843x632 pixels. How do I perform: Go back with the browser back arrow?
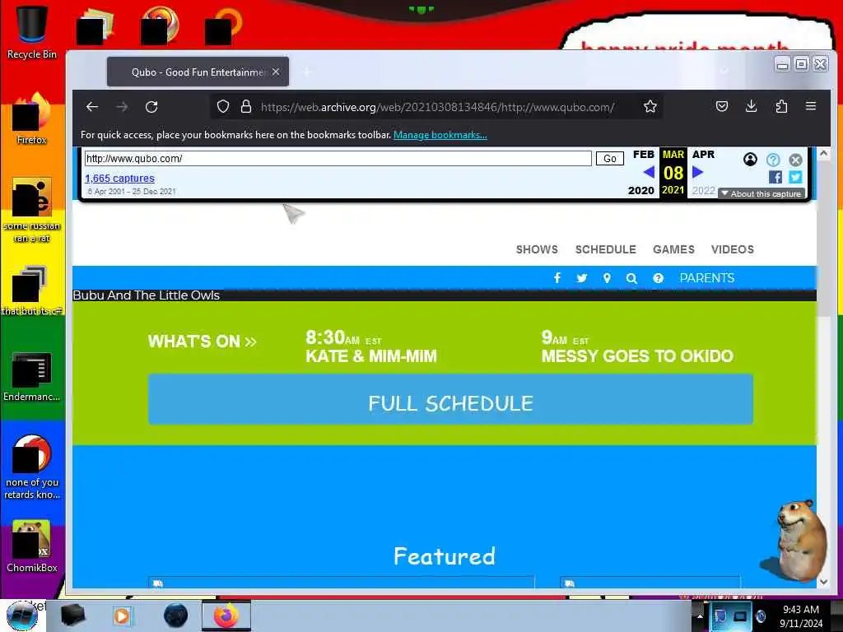pos(92,107)
